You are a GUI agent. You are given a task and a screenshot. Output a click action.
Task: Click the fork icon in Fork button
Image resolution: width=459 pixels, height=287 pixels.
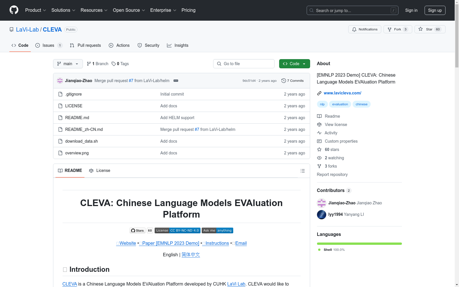(x=390, y=29)
